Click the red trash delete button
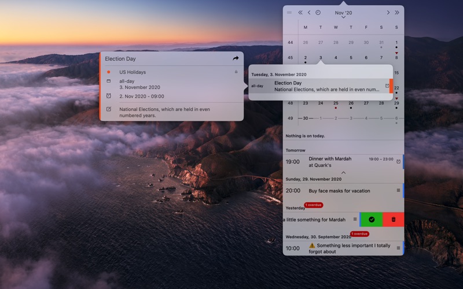The width and height of the screenshot is (463, 289). pyautogui.click(x=394, y=220)
